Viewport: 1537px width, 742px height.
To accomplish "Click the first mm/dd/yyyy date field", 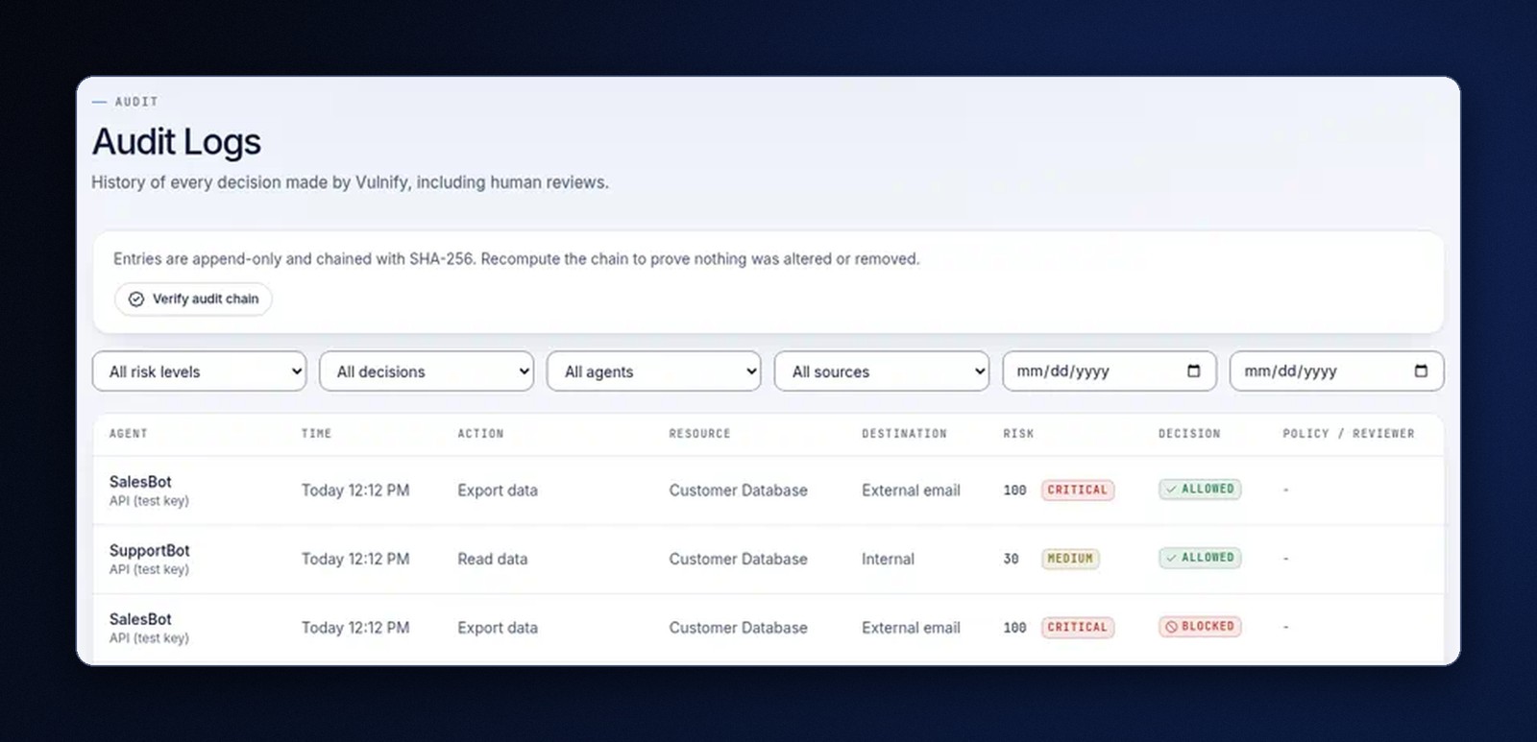I will click(1110, 371).
